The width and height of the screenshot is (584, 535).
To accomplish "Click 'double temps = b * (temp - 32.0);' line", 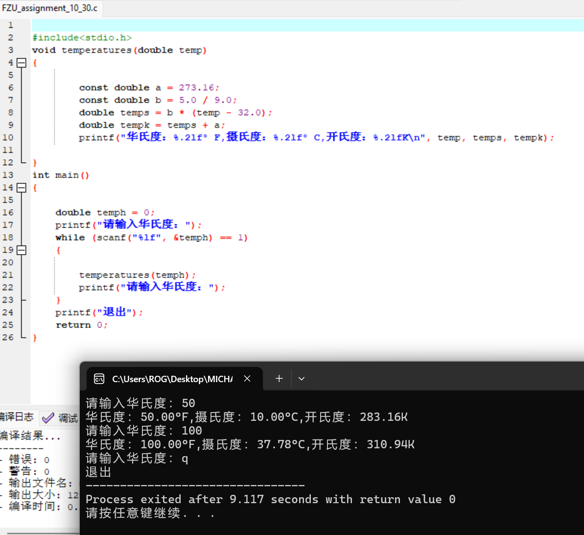I will pyautogui.click(x=175, y=113).
